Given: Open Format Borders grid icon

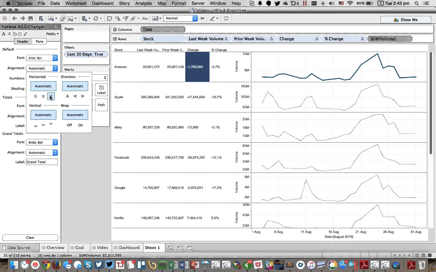Looking at the screenshot, I should coord(20,34).
